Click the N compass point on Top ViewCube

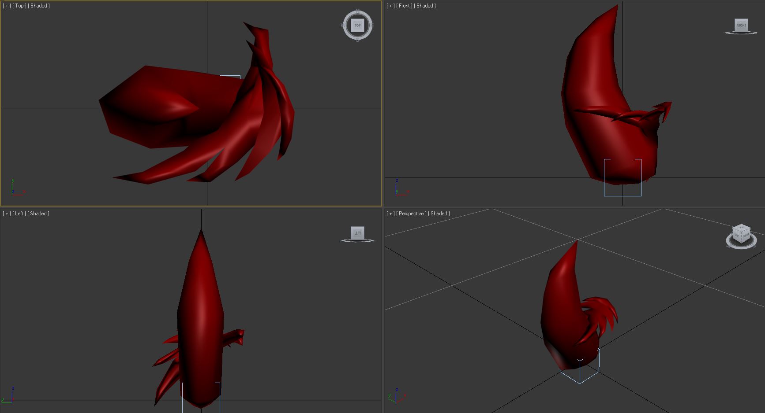pyautogui.click(x=357, y=11)
